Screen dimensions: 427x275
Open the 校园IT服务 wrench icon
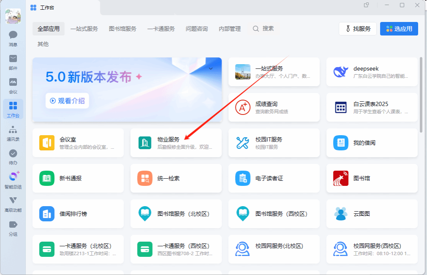pyautogui.click(x=243, y=143)
